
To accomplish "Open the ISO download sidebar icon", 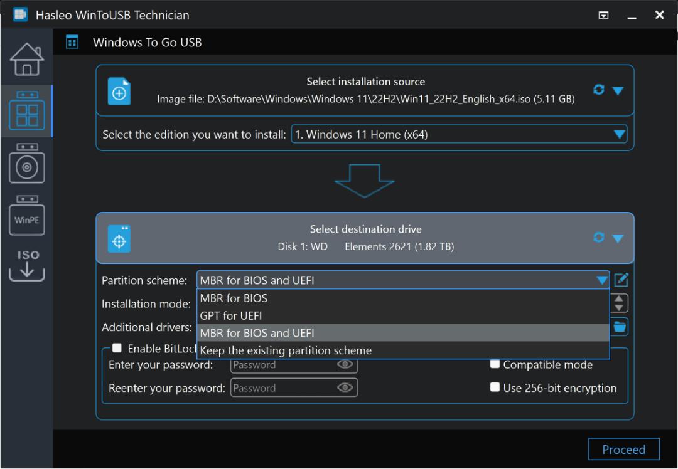I will coord(27,265).
